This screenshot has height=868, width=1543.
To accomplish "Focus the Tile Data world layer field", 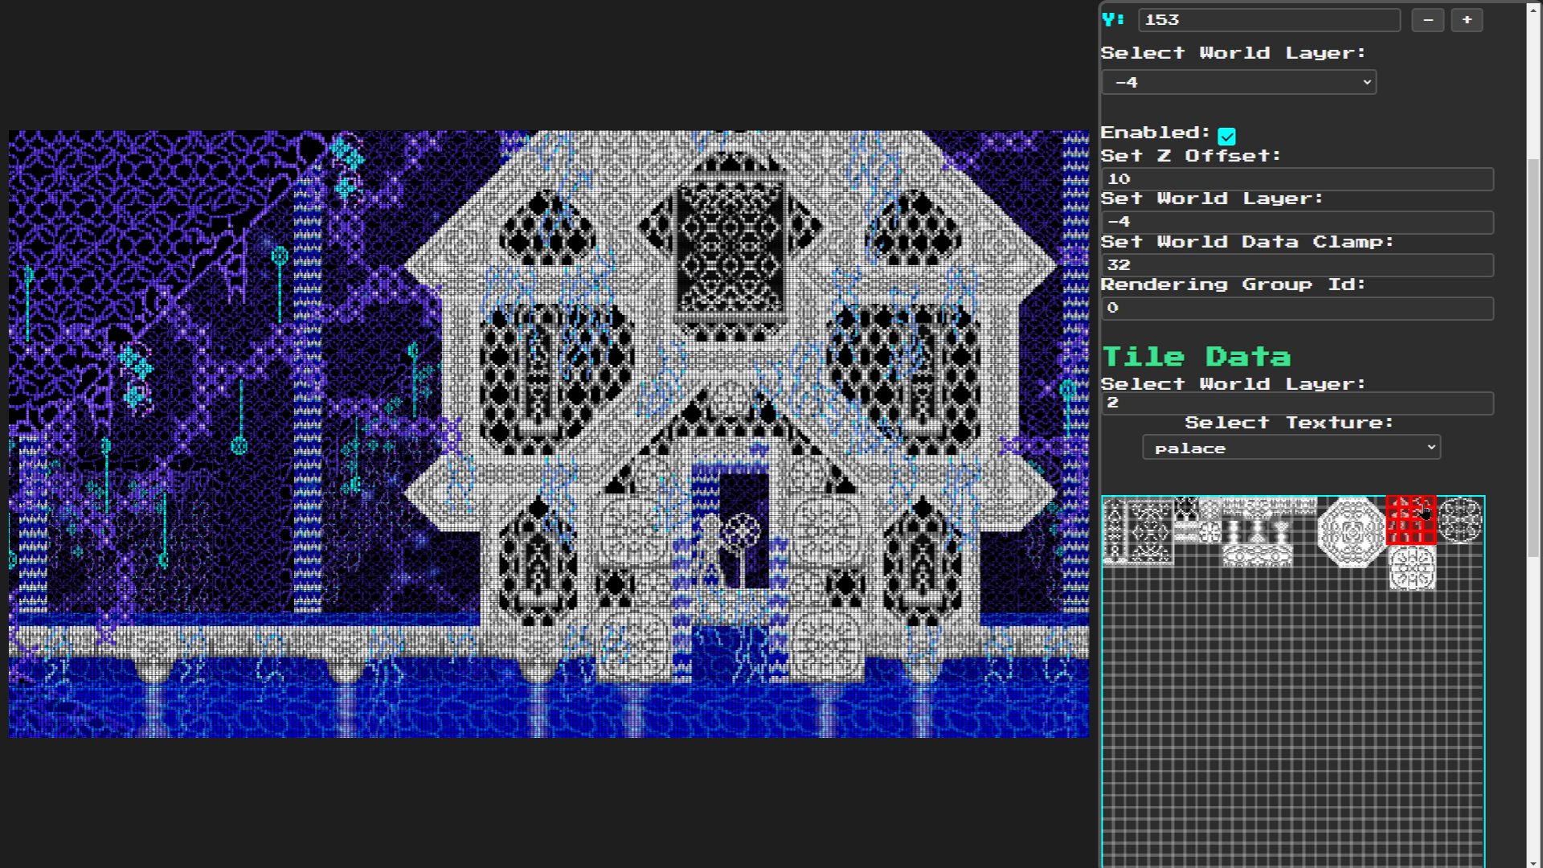I will coord(1297,403).
